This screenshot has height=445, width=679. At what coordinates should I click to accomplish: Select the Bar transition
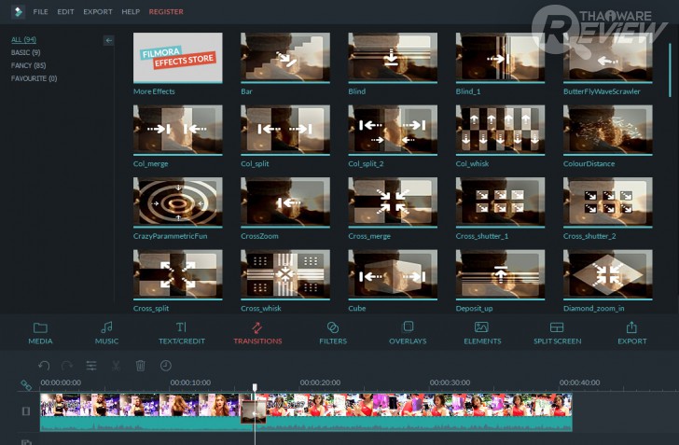[x=285, y=58]
